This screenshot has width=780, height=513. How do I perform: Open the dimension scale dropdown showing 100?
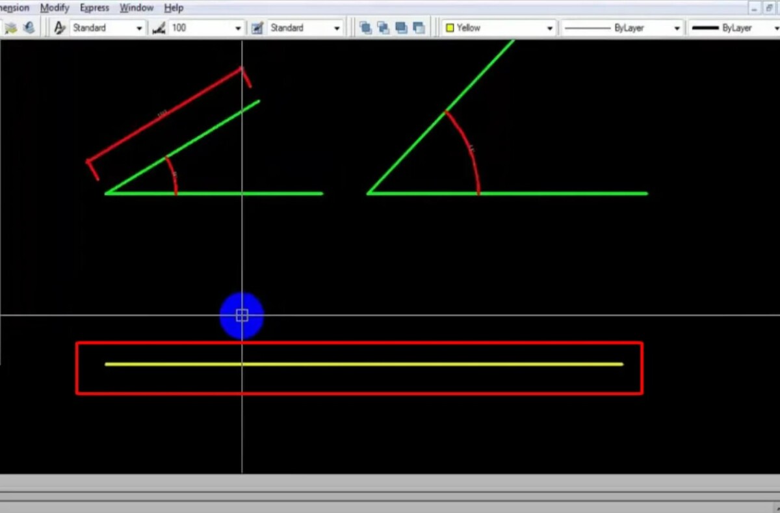[x=238, y=28]
